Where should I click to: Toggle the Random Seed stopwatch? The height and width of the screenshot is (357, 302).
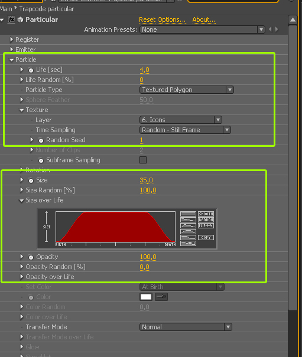coord(41,140)
